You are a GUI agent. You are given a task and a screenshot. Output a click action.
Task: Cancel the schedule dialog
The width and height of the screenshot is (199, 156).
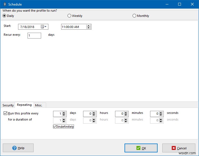[x=179, y=148]
